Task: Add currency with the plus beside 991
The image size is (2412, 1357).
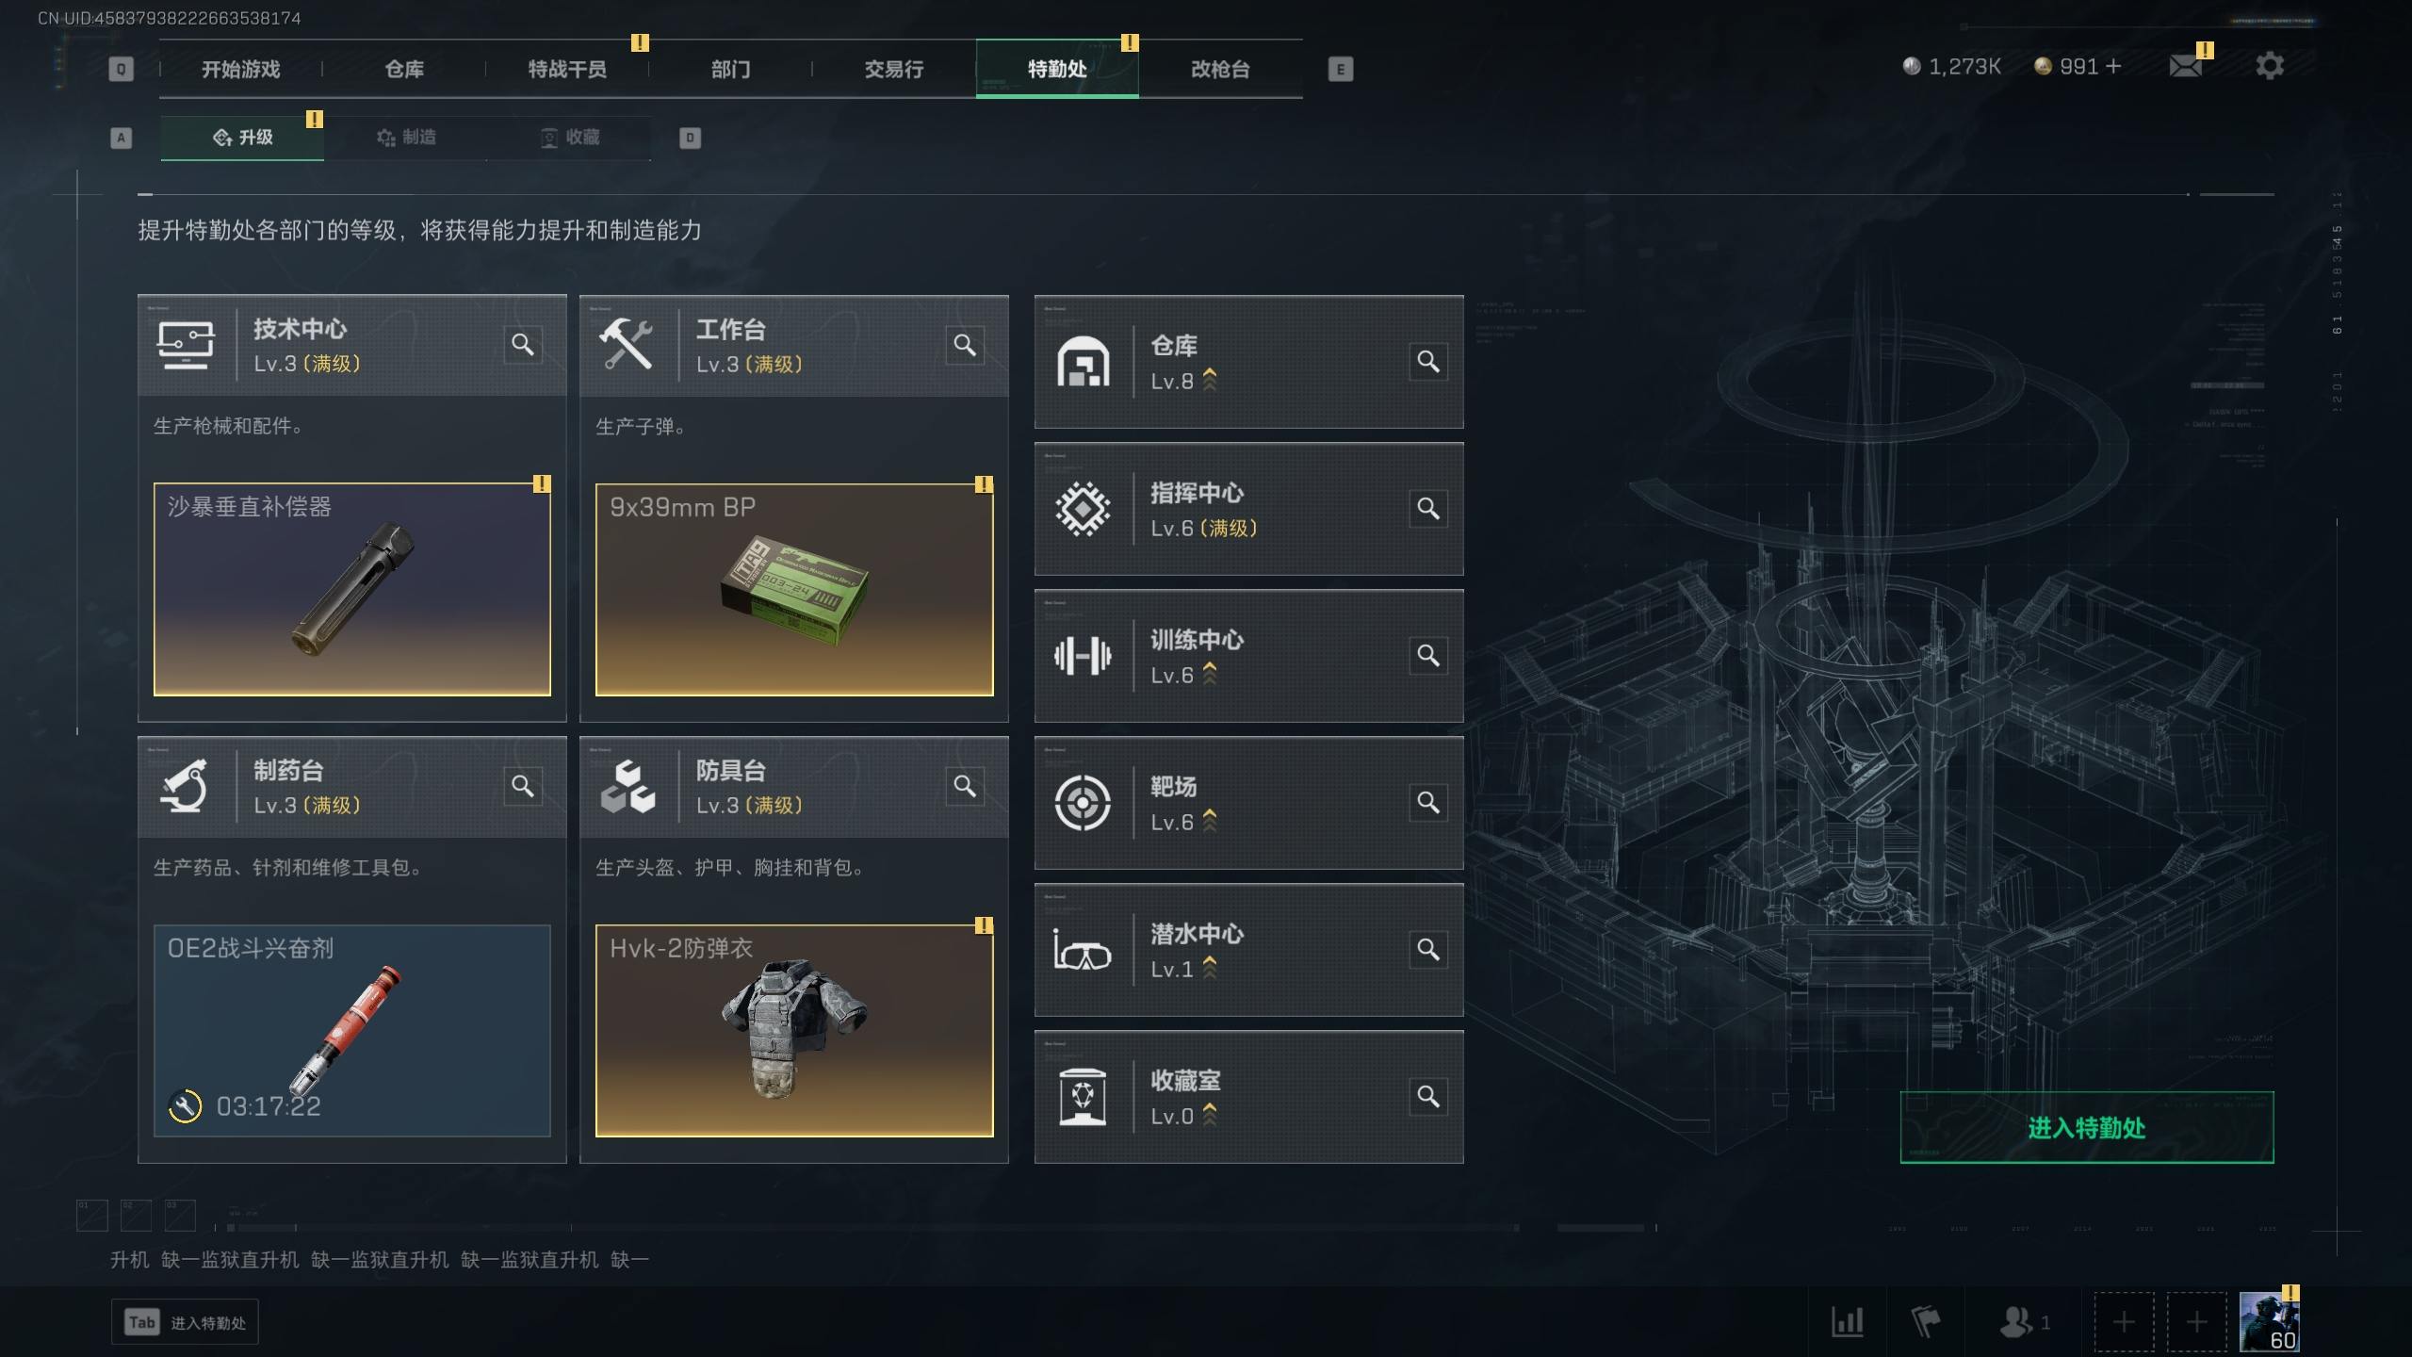Action: coord(2113,66)
